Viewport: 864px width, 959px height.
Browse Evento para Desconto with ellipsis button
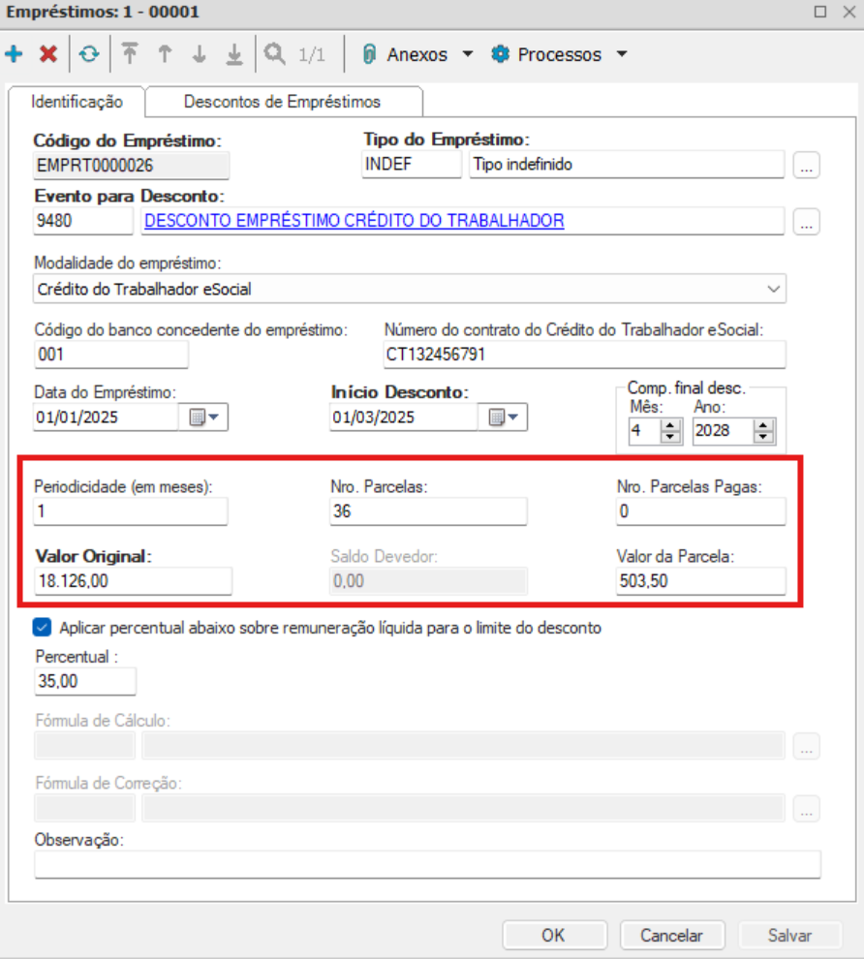point(807,222)
